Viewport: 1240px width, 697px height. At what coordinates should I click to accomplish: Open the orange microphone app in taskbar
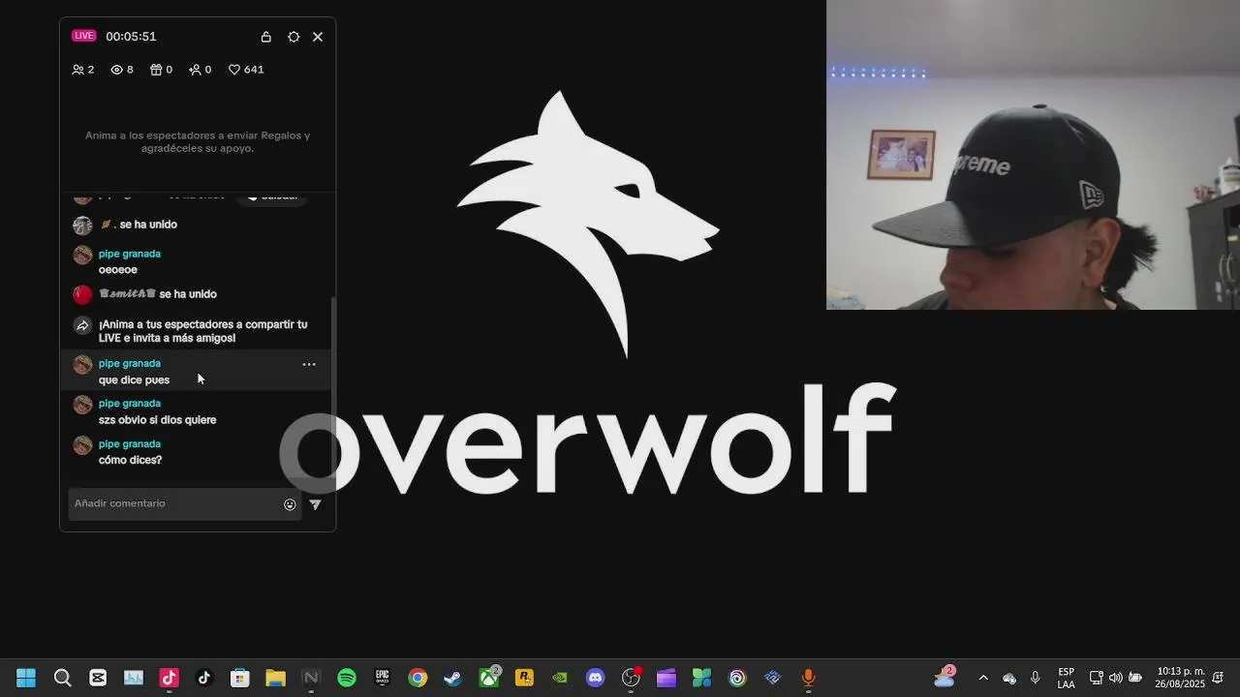point(809,678)
